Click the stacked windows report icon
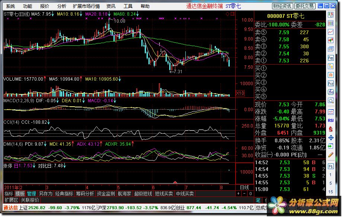Screen dimensions: 342x217 [x=331, y=49]
